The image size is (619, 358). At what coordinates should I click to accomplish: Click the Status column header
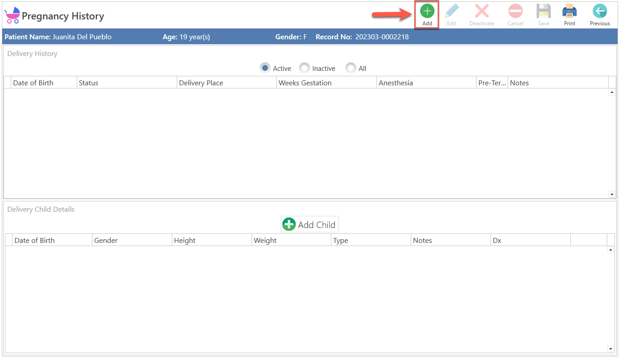(127, 83)
